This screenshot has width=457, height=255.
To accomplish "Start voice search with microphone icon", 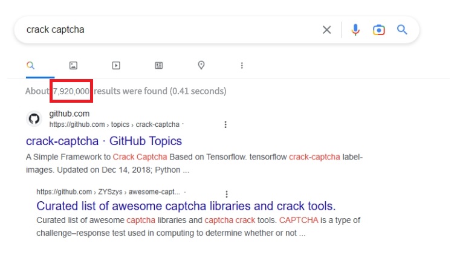I will (355, 30).
